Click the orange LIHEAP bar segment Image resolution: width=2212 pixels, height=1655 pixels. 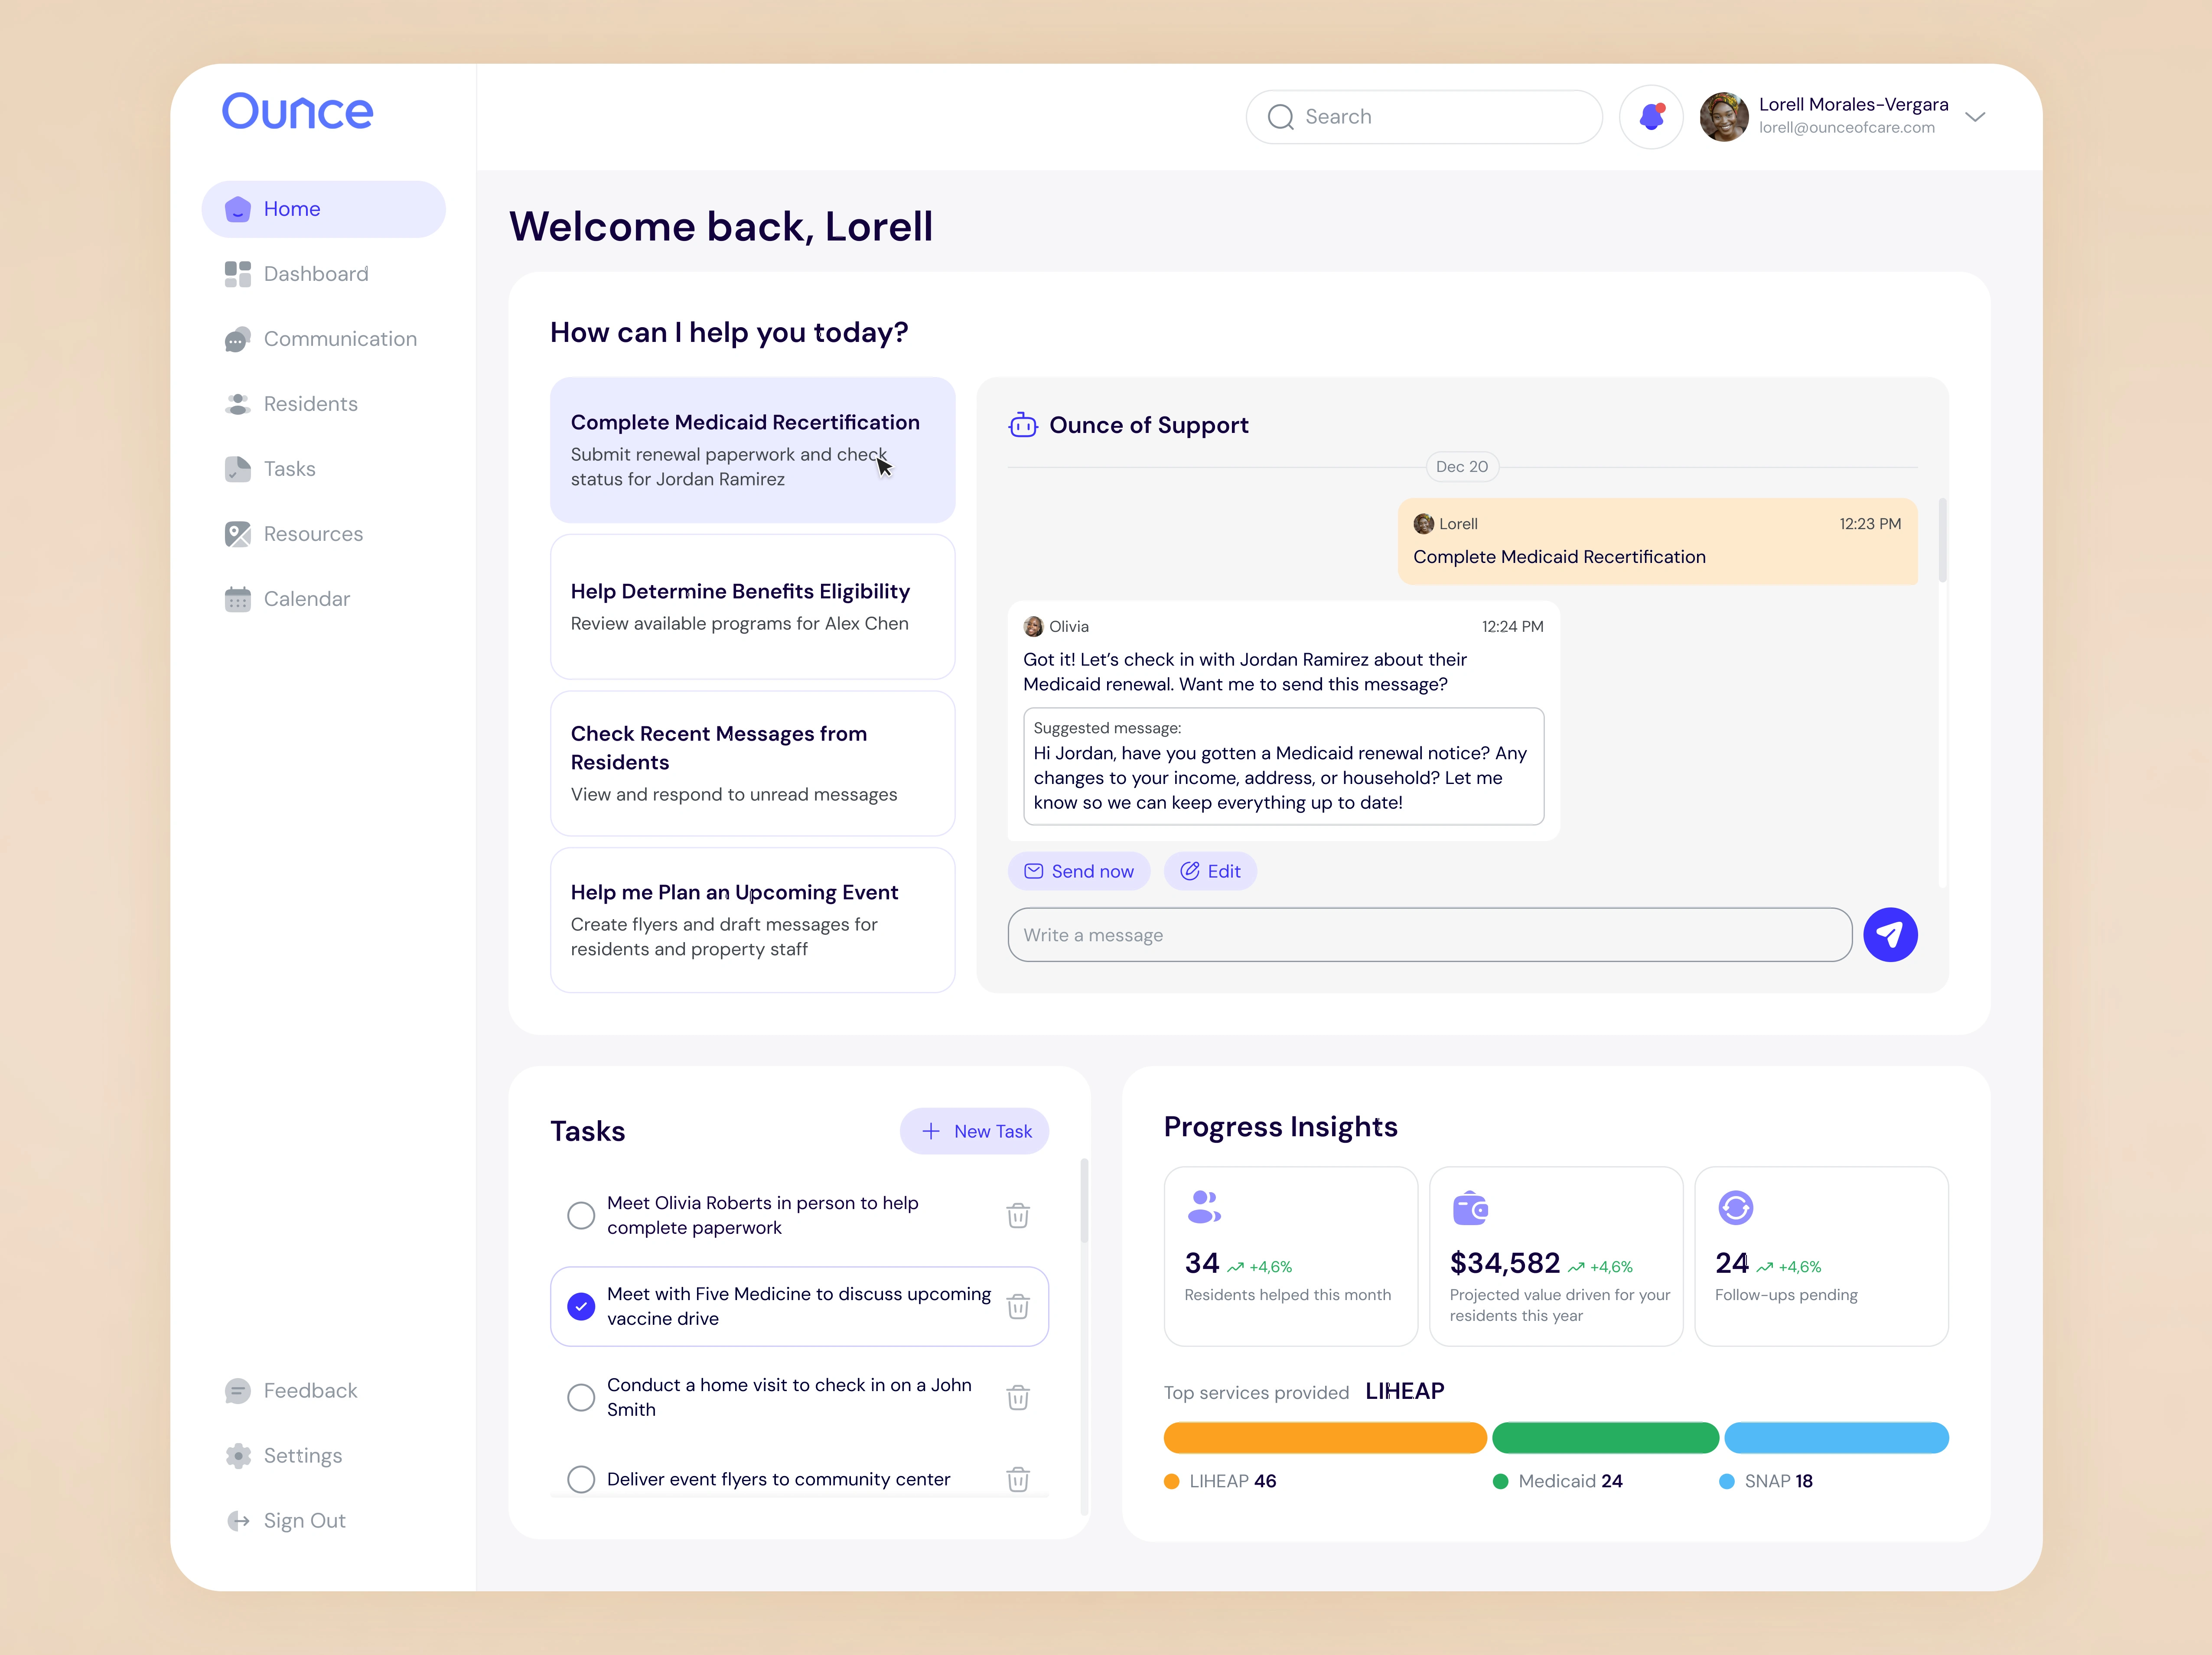[1325, 1438]
